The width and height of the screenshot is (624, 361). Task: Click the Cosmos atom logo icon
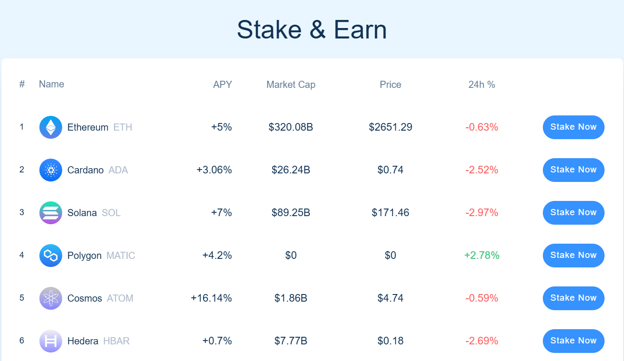pyautogui.click(x=51, y=298)
